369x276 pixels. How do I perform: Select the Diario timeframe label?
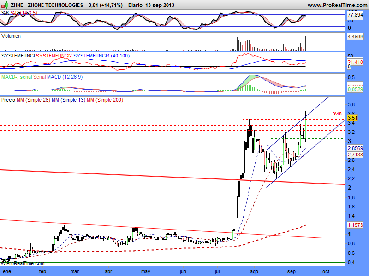coord(135,5)
